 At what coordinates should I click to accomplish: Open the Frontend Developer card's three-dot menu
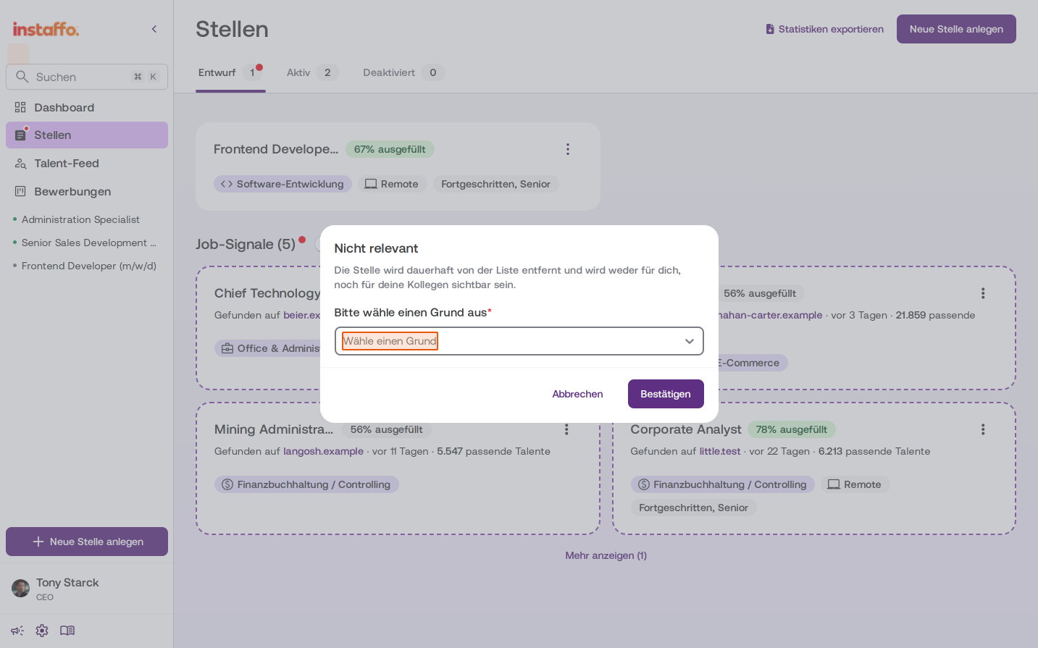(568, 149)
